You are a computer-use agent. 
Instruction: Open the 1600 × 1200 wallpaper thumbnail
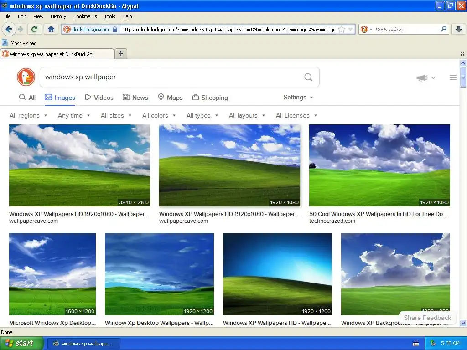click(x=52, y=274)
